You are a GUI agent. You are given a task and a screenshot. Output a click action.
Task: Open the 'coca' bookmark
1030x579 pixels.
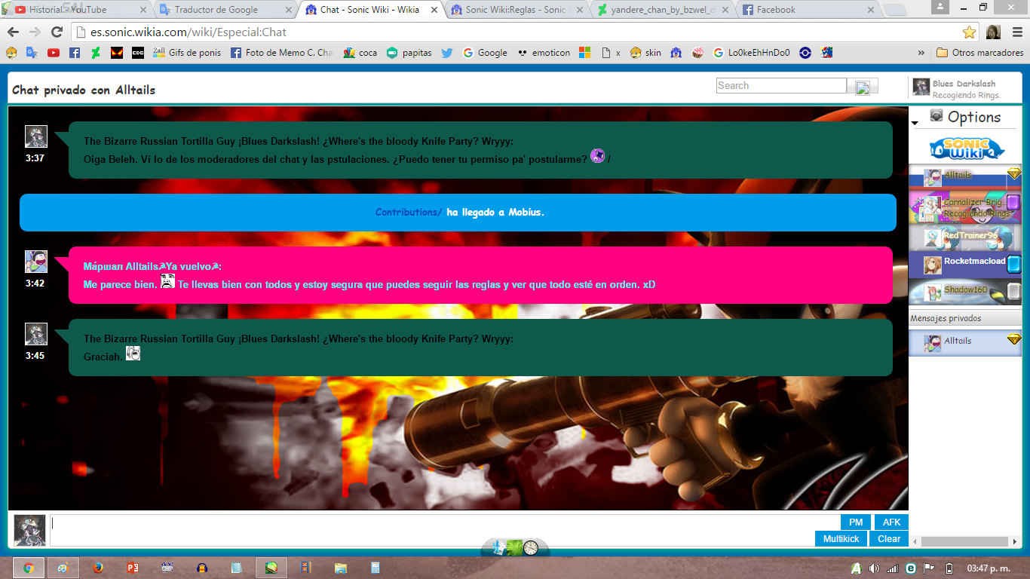coord(360,53)
